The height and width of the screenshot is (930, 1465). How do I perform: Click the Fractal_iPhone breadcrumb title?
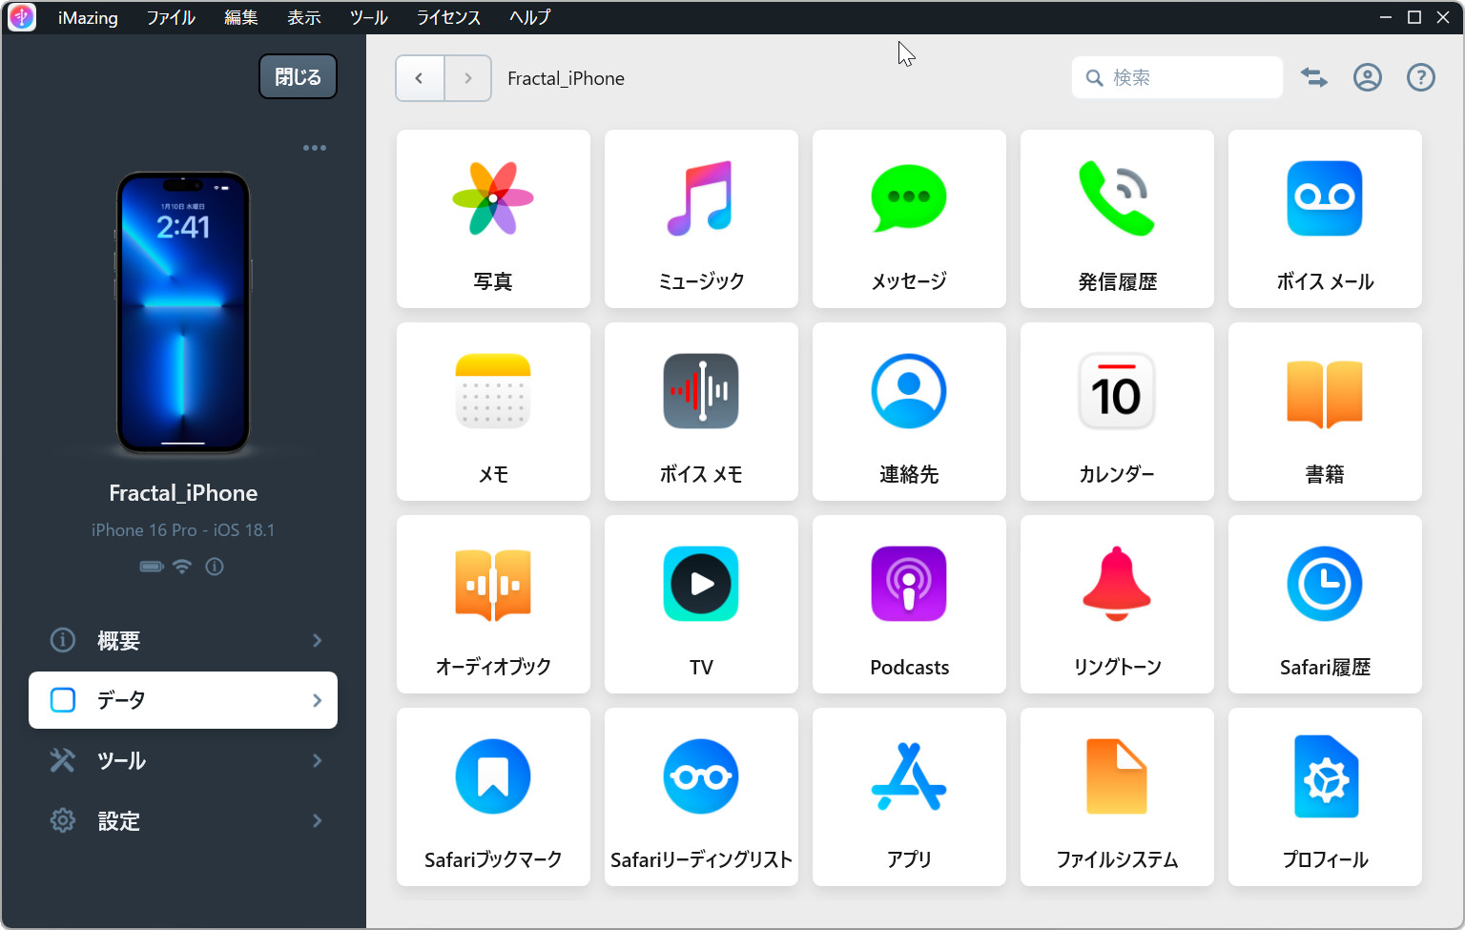tap(566, 78)
